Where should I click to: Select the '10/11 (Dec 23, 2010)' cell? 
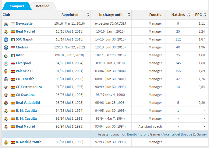[110, 55]
